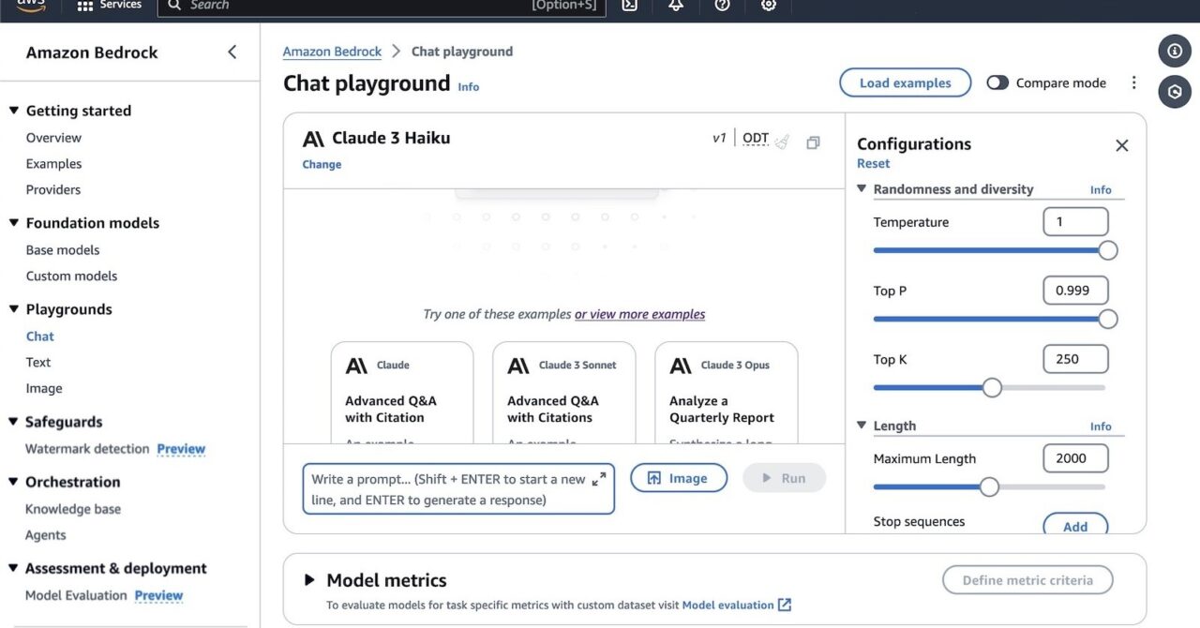Click the Maximum Length slider handle
This screenshot has height=628, width=1200.
[989, 486]
